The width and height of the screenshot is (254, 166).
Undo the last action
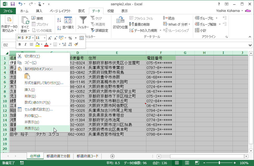click(20, 4)
